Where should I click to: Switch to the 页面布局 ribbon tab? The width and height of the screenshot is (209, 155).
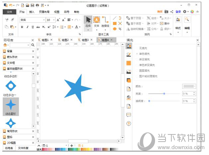tap(44, 12)
